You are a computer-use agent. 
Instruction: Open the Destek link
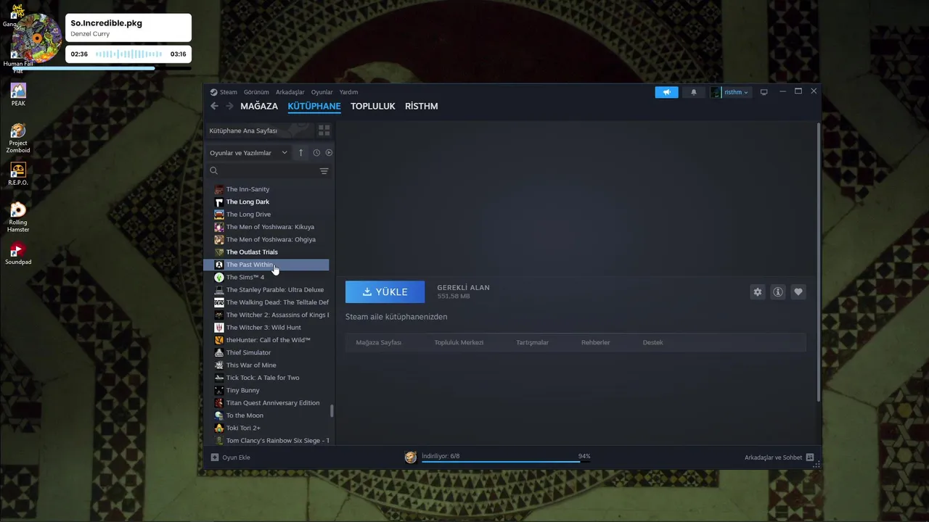pos(652,342)
